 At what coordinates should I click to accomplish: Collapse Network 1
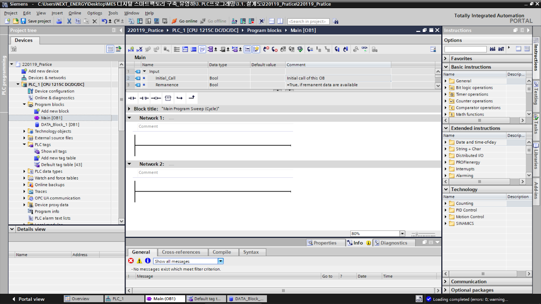(129, 118)
